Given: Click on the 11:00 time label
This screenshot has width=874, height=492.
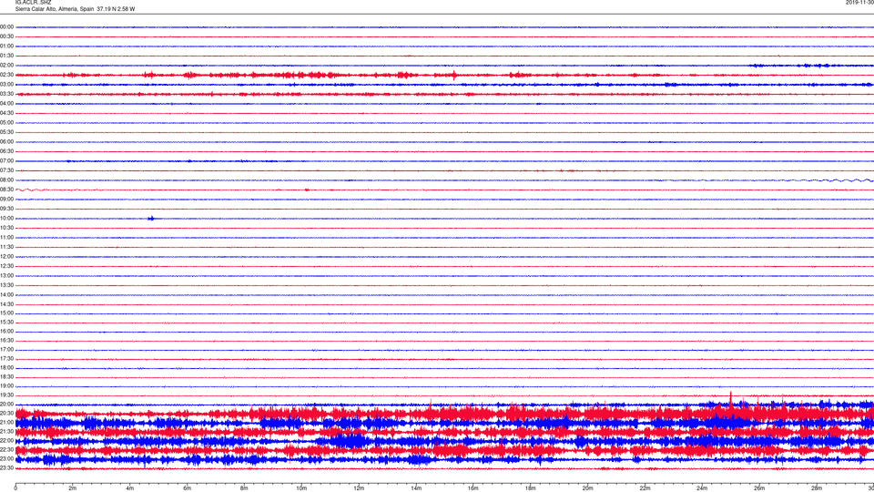Looking at the screenshot, I should pyautogui.click(x=6, y=238).
